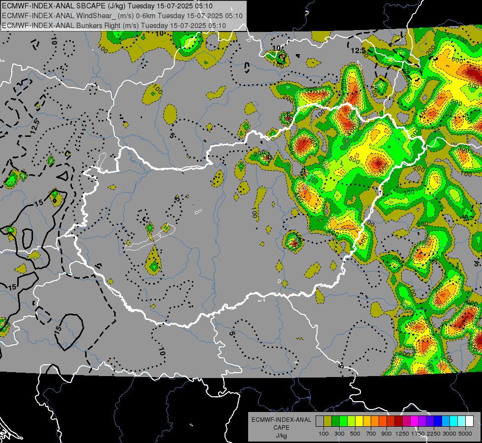The image size is (482, 443).
Task: Click the legend scale value 2250
Action: 434,434
